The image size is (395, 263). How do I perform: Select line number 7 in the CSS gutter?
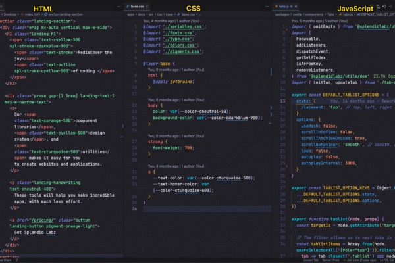[x=136, y=64]
